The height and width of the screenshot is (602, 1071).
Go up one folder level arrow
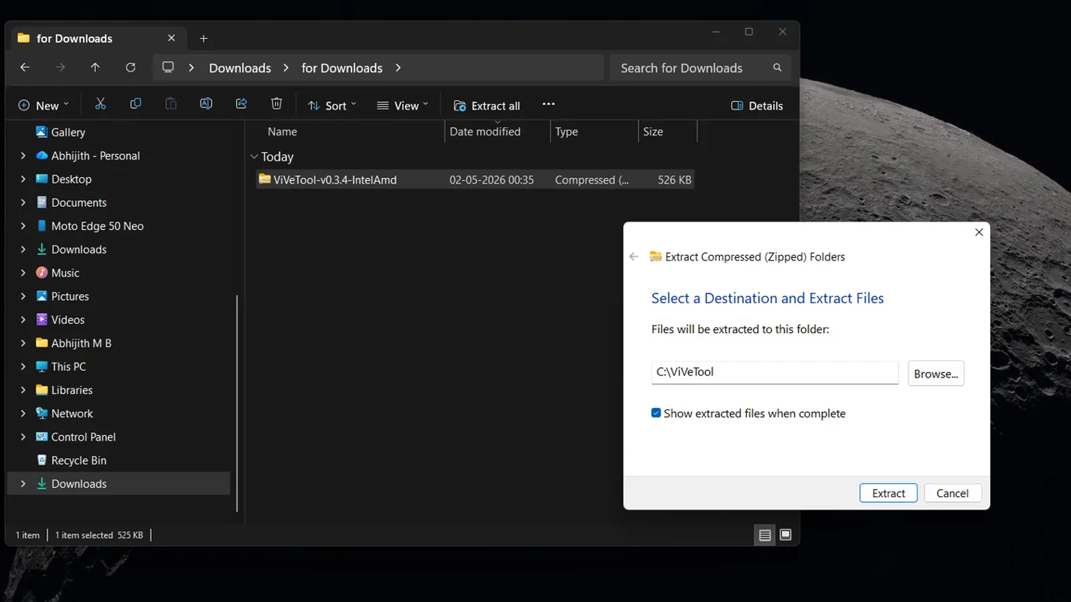coord(95,68)
